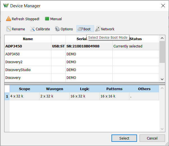Select the ADP3450 row with SN:210018B04988
This screenshot has height=146, width=169.
point(82,46)
